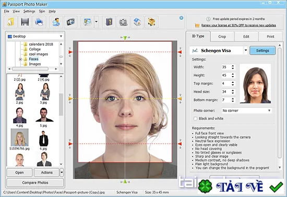Select the Images folder

35,64
